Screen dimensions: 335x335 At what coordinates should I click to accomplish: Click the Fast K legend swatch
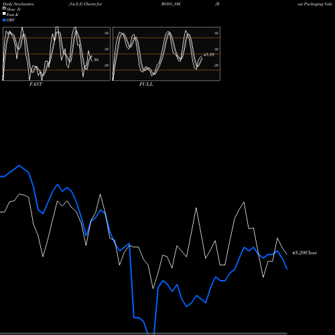pos(4,13)
